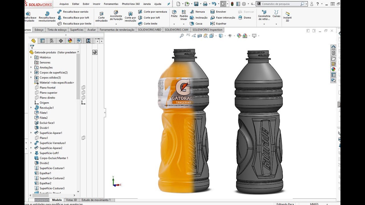
Task: Open the Curvas dropdown arrow
Action: pyautogui.click(x=276, y=24)
